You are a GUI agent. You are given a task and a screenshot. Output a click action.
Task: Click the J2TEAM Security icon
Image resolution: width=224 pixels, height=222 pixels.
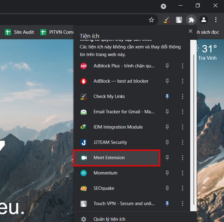[x=84, y=142]
